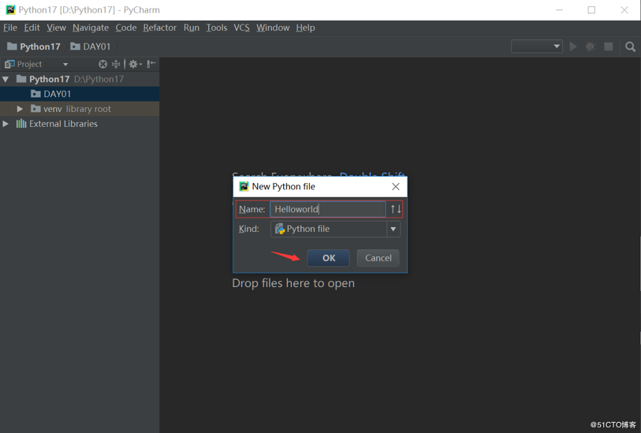Image resolution: width=641 pixels, height=433 pixels.
Task: Open the Project panel gear settings
Action: [x=133, y=64]
